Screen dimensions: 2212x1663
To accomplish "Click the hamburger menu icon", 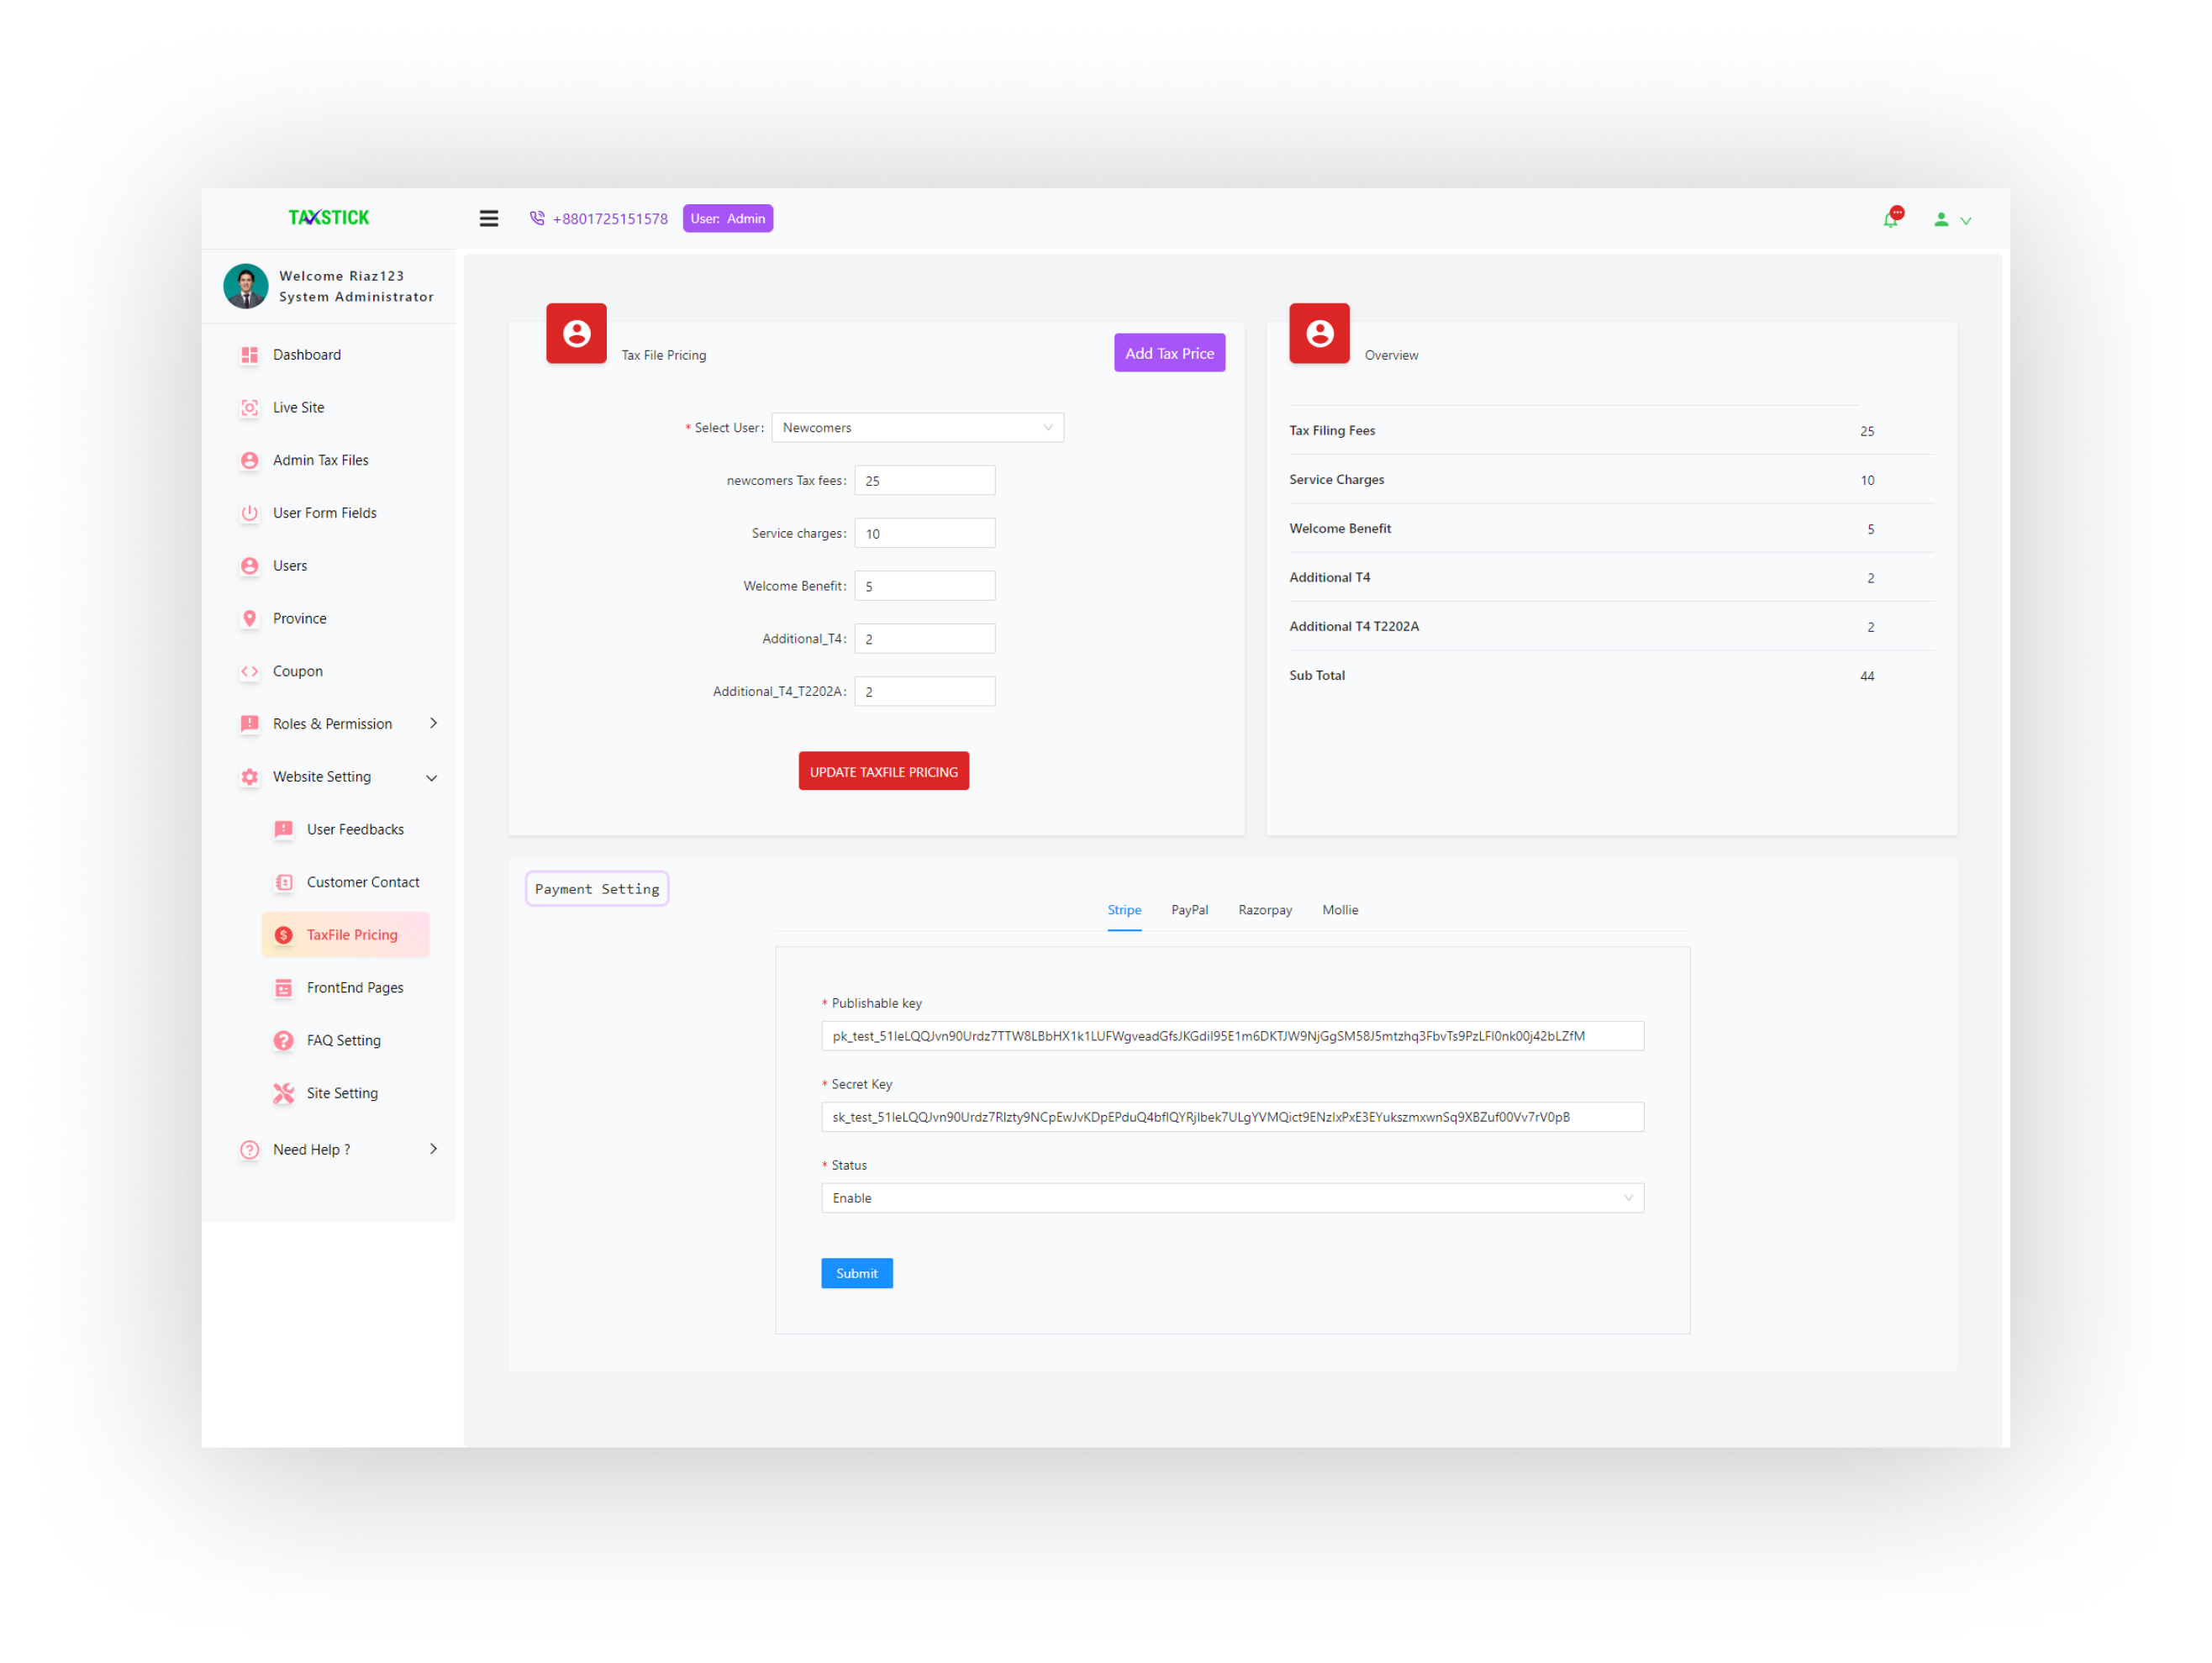I will pyautogui.click(x=488, y=218).
